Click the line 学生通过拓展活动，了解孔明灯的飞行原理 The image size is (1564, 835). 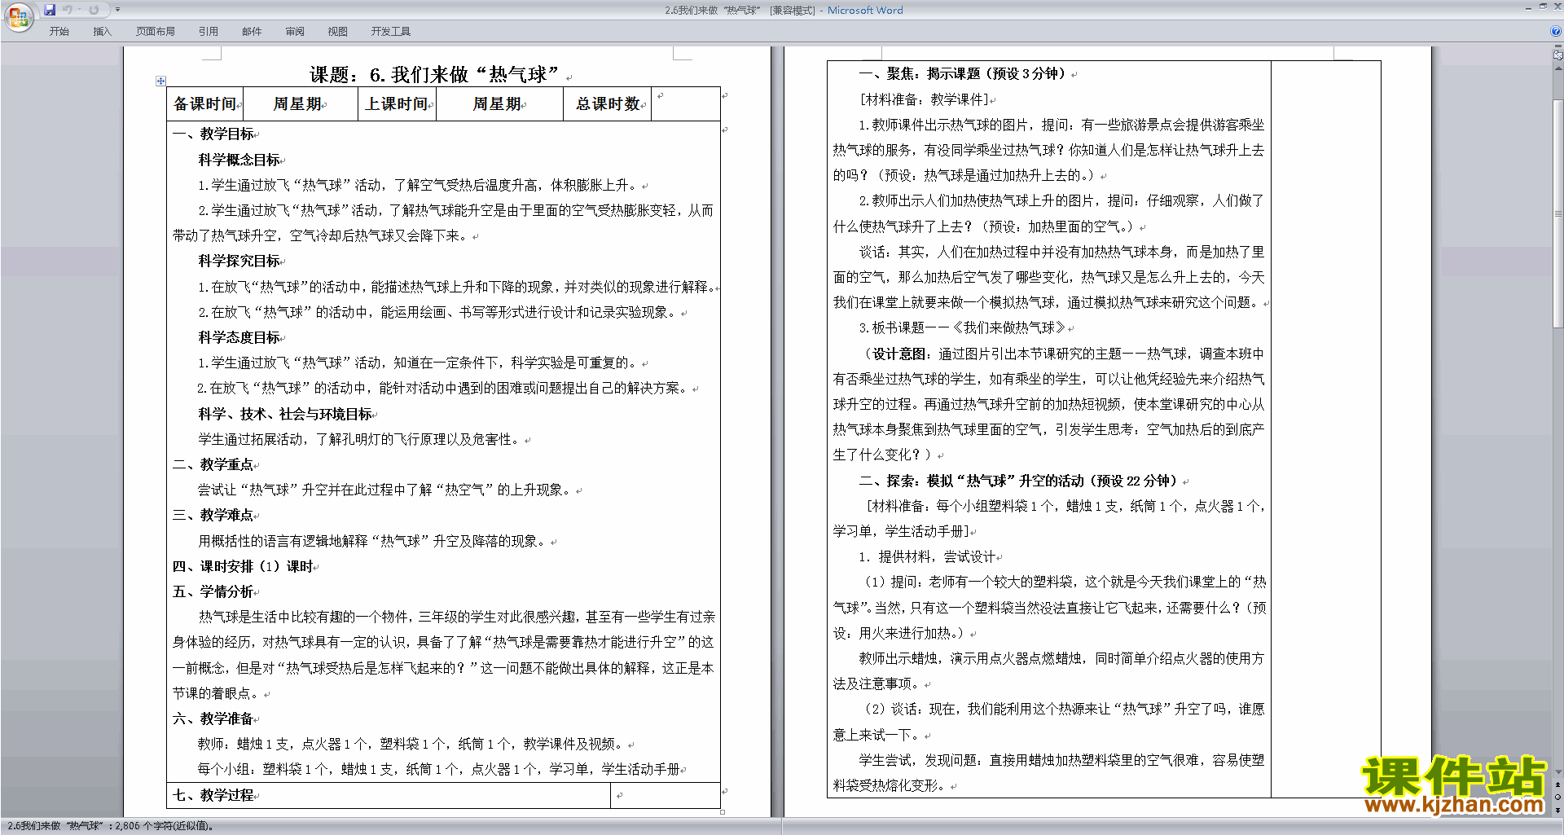358,439
